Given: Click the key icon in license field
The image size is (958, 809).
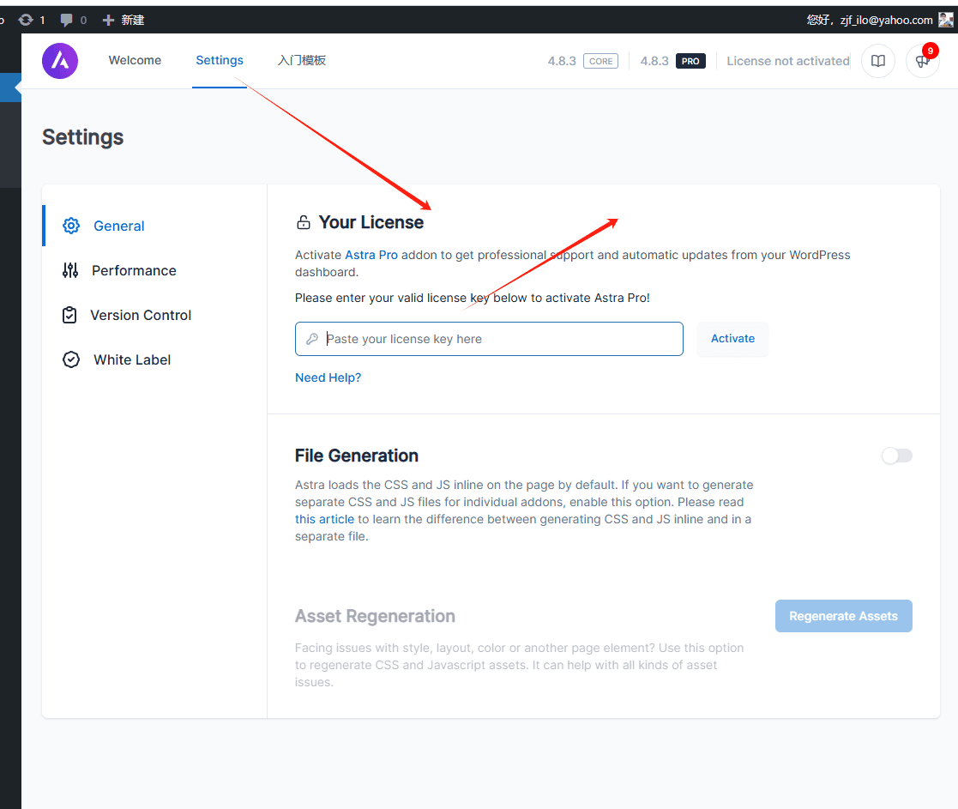Looking at the screenshot, I should tap(312, 339).
